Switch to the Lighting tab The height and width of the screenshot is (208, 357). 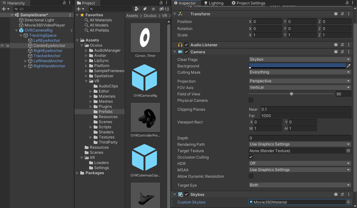[213, 3]
